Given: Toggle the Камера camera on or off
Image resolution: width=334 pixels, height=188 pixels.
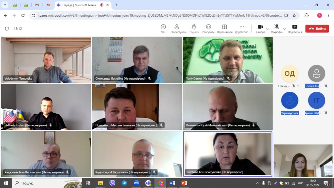Looking at the screenshot, I should 260,28.
